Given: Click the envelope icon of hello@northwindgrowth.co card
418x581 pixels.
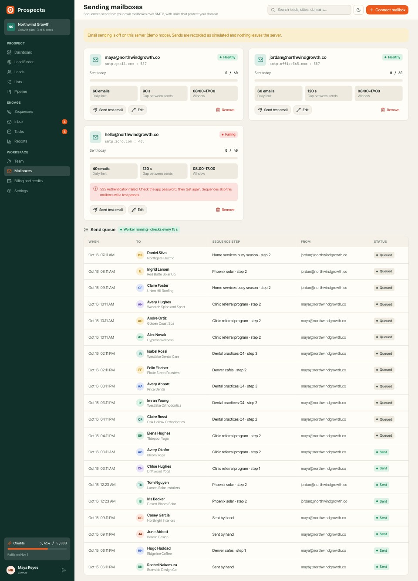Looking at the screenshot, I should point(95,137).
